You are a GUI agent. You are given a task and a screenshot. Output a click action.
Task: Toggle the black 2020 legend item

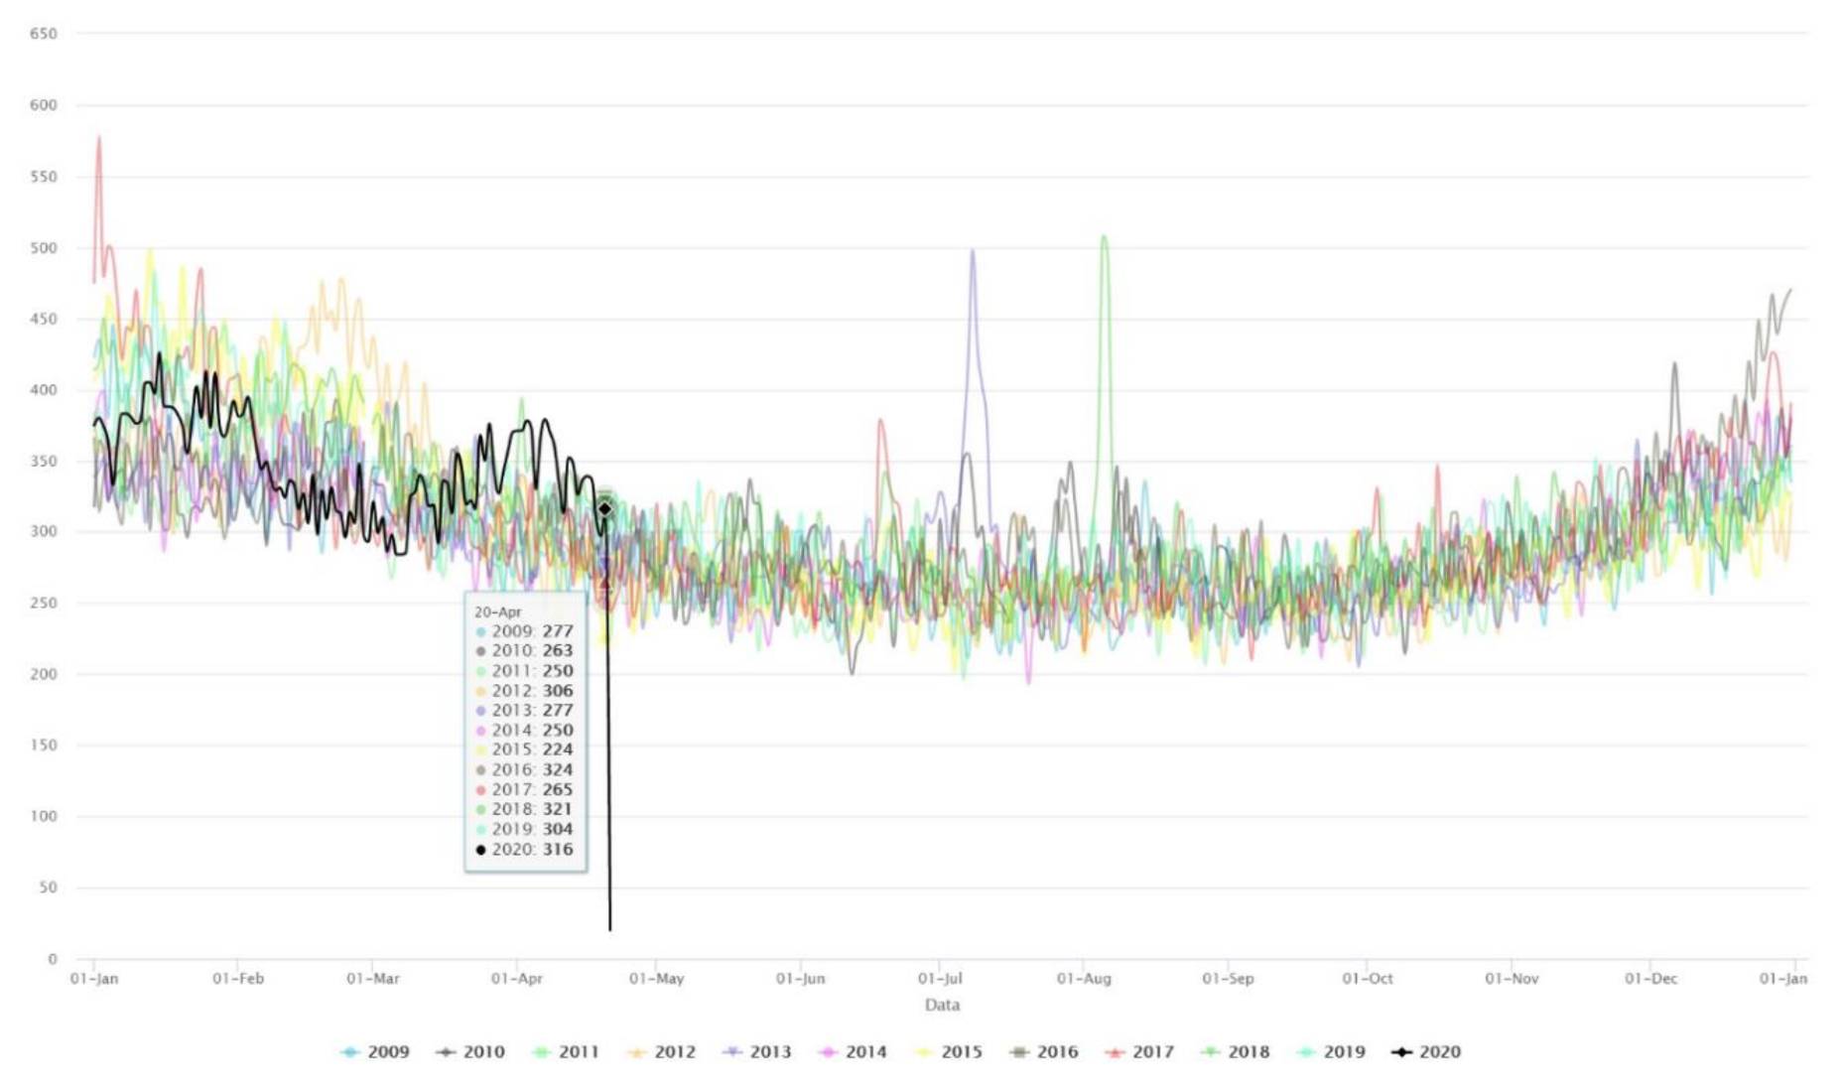pos(1426,1052)
